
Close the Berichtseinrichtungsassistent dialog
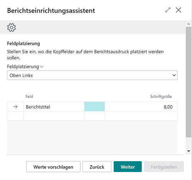[179, 10]
